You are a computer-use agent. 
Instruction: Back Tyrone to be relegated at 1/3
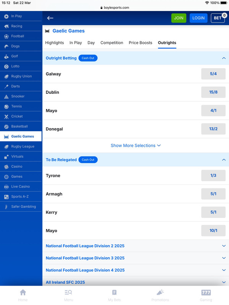pos(213,176)
